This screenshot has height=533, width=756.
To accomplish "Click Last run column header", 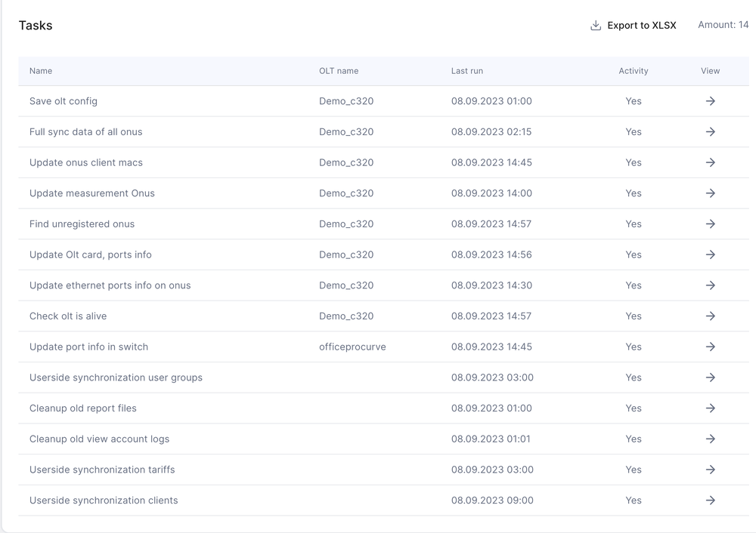I will tap(466, 71).
